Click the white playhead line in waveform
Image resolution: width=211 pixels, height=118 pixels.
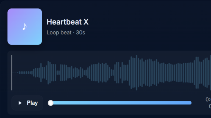tap(12, 73)
